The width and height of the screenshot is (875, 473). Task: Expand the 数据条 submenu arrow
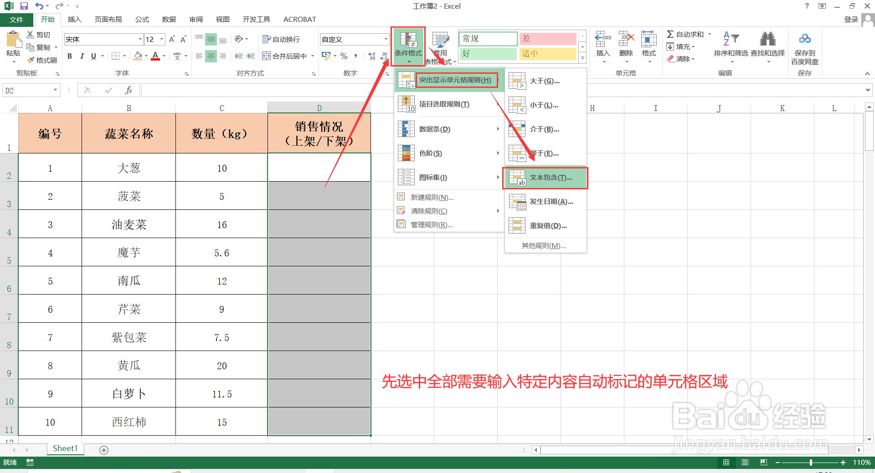tap(498, 129)
